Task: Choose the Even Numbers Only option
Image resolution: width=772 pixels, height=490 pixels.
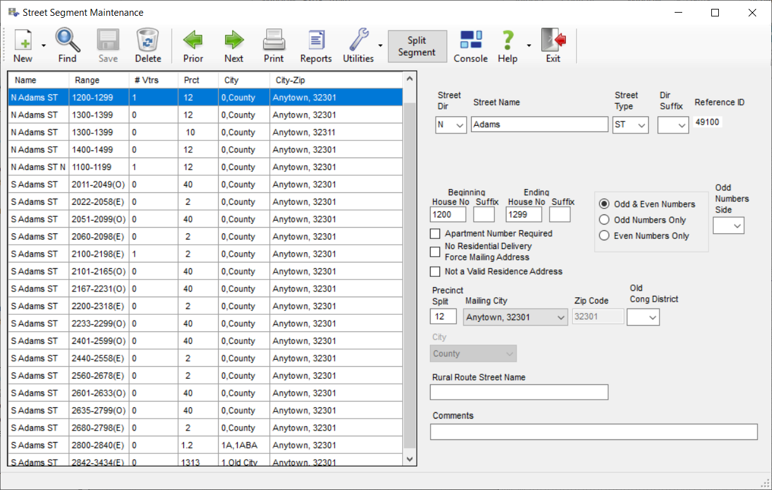Action: click(604, 236)
